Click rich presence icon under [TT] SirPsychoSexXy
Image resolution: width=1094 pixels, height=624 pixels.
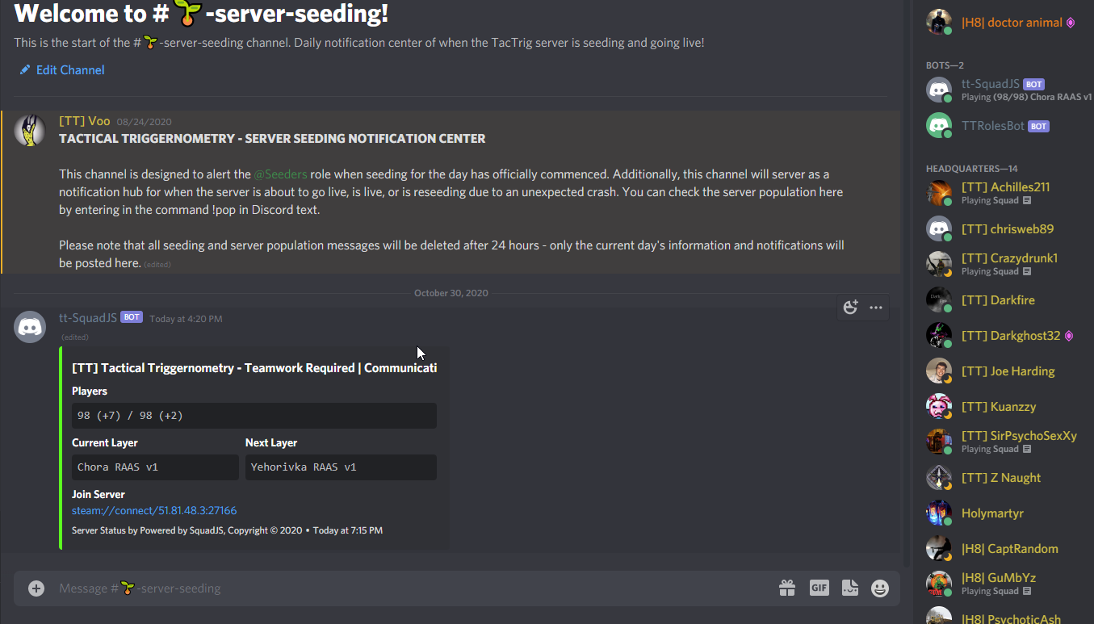(x=1026, y=449)
